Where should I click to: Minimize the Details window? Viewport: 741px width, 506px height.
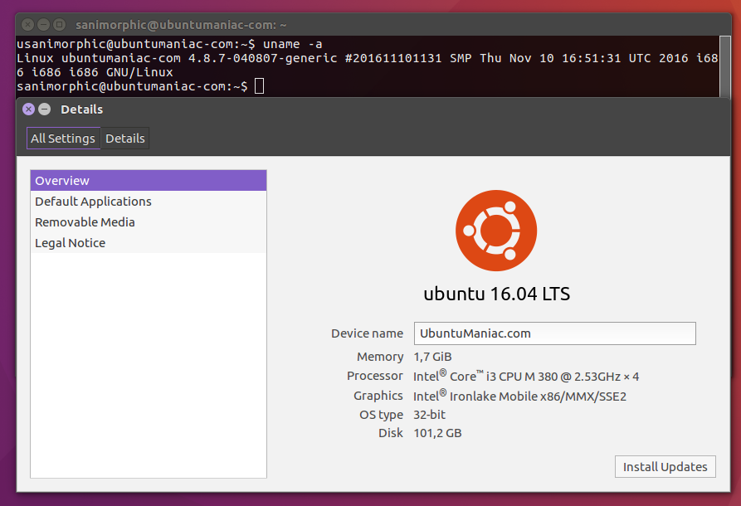(x=45, y=109)
